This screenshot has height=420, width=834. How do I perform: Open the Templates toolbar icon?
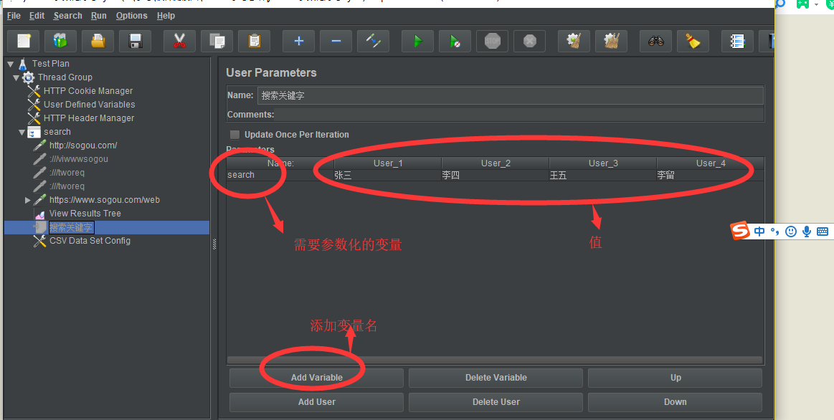coord(60,41)
